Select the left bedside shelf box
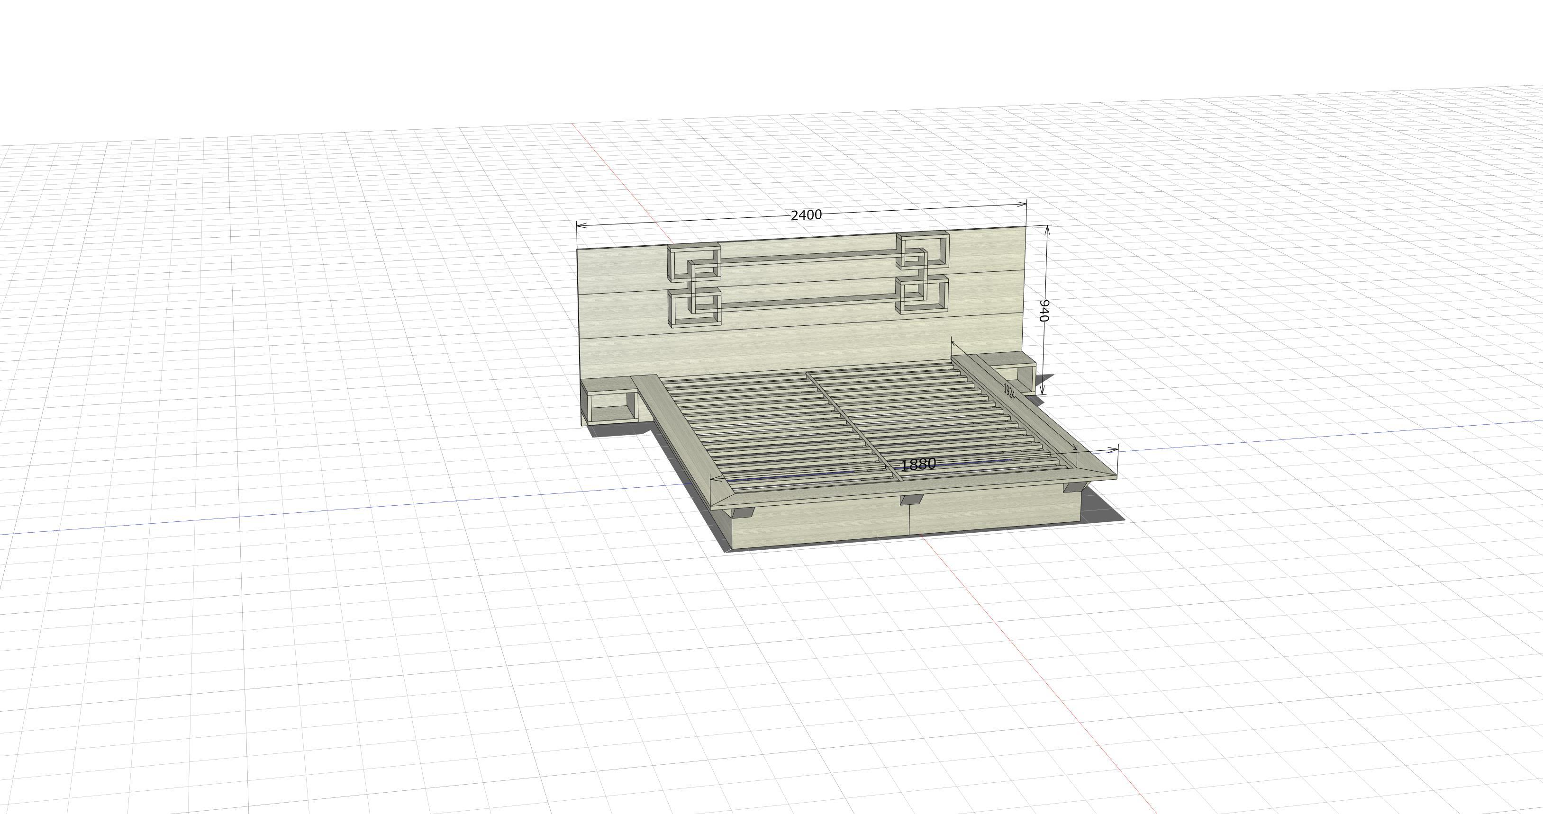Screen dimensions: 1543x814 [x=611, y=401]
